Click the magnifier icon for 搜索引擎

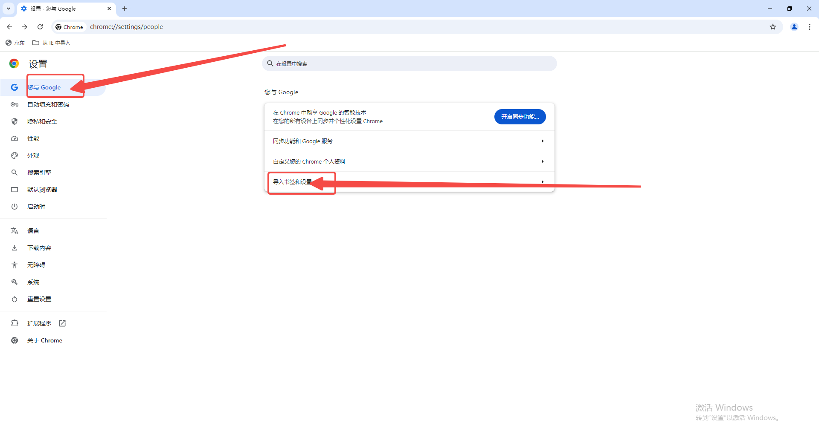coord(15,173)
